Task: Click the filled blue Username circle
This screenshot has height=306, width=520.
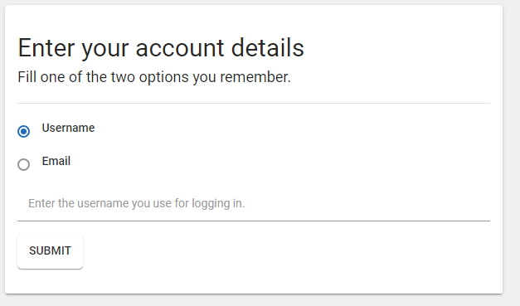Action: (23, 131)
